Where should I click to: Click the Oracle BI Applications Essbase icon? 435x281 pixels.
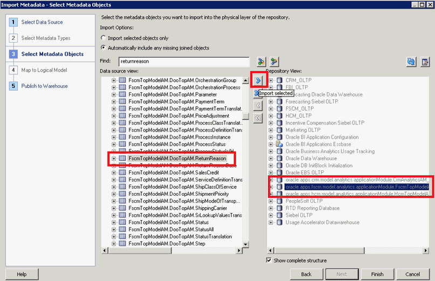coord(279,144)
